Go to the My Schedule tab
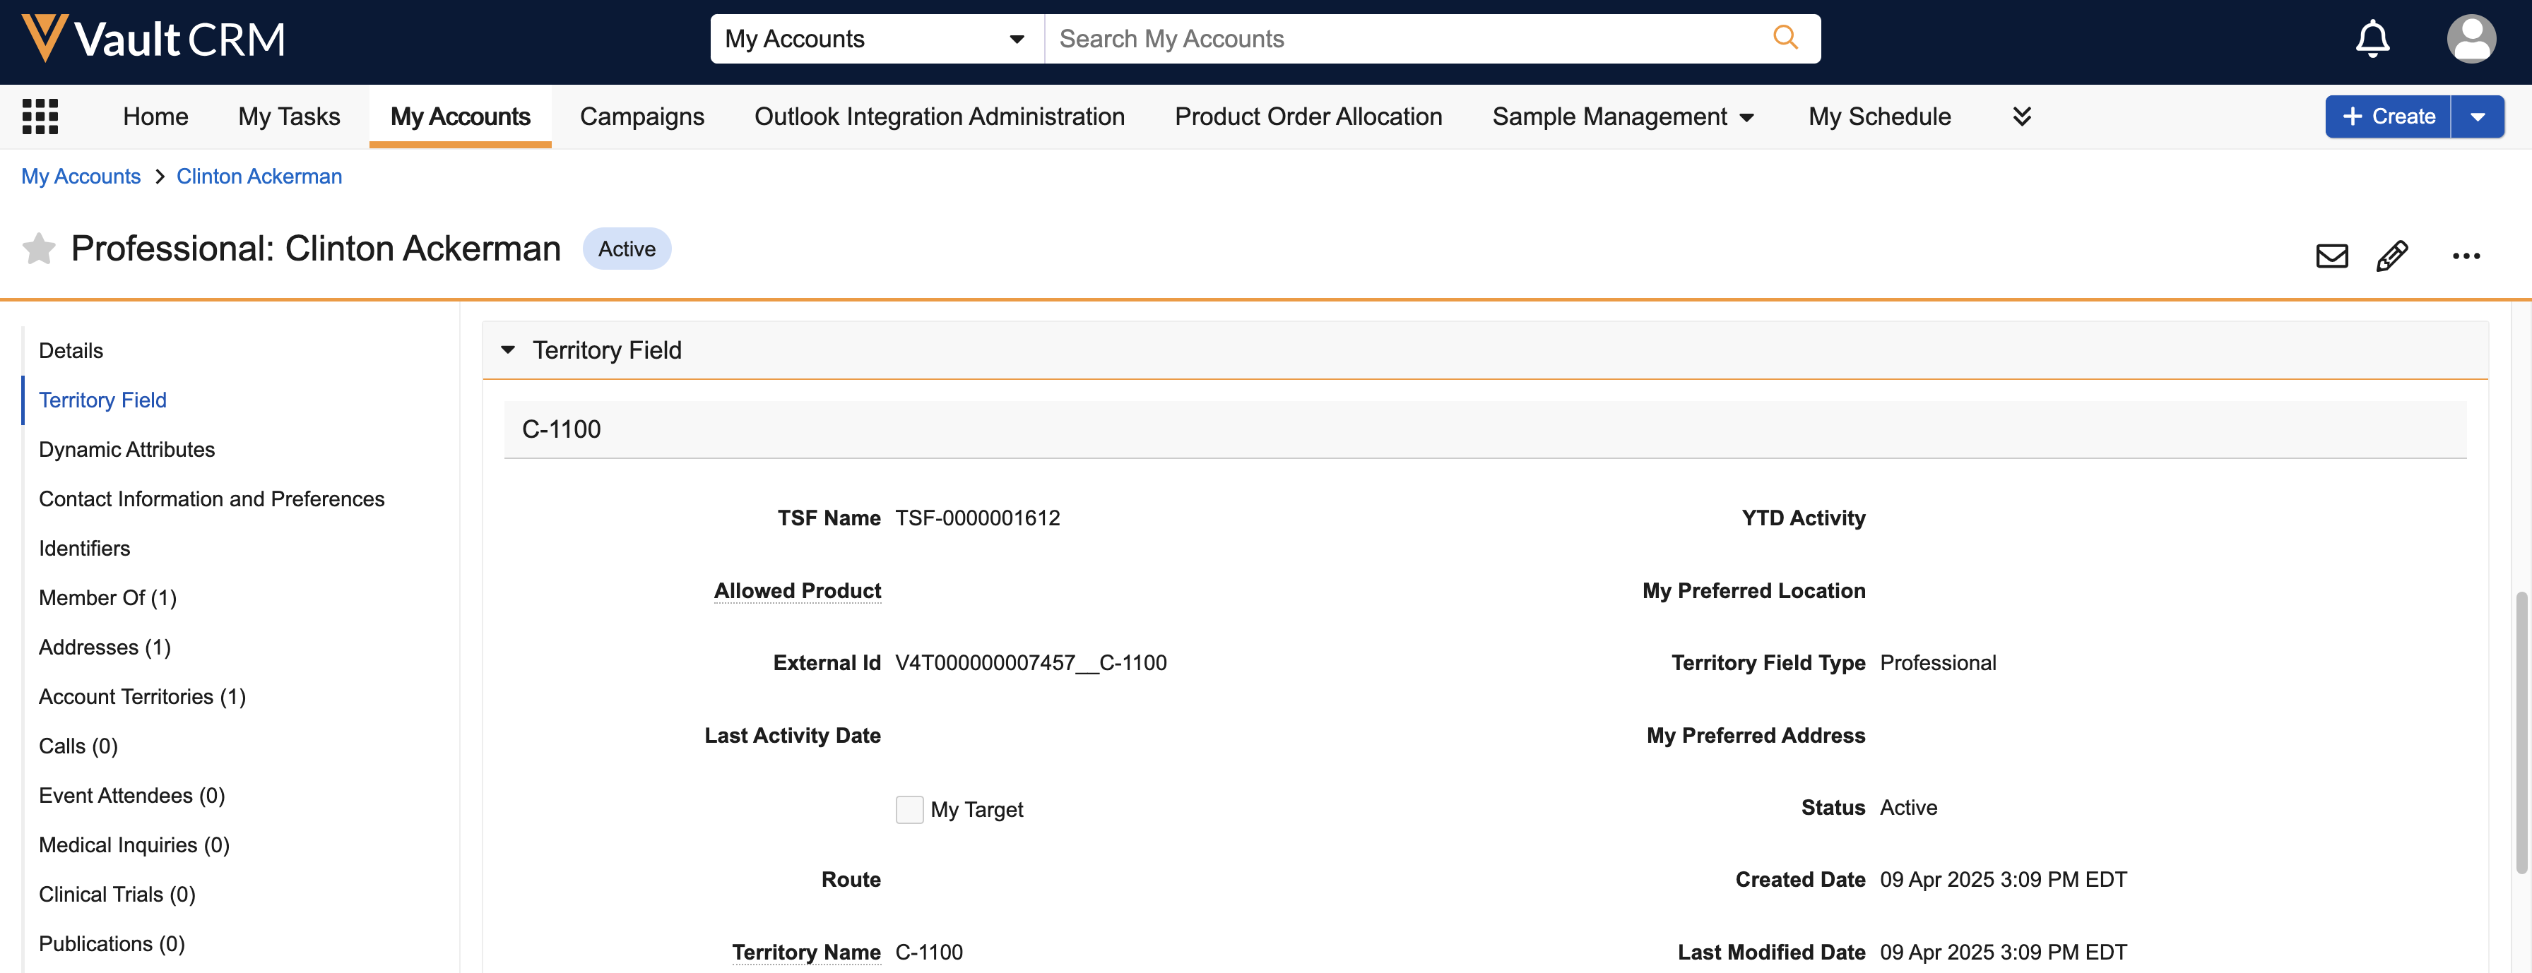The height and width of the screenshot is (973, 2532). click(x=1879, y=116)
